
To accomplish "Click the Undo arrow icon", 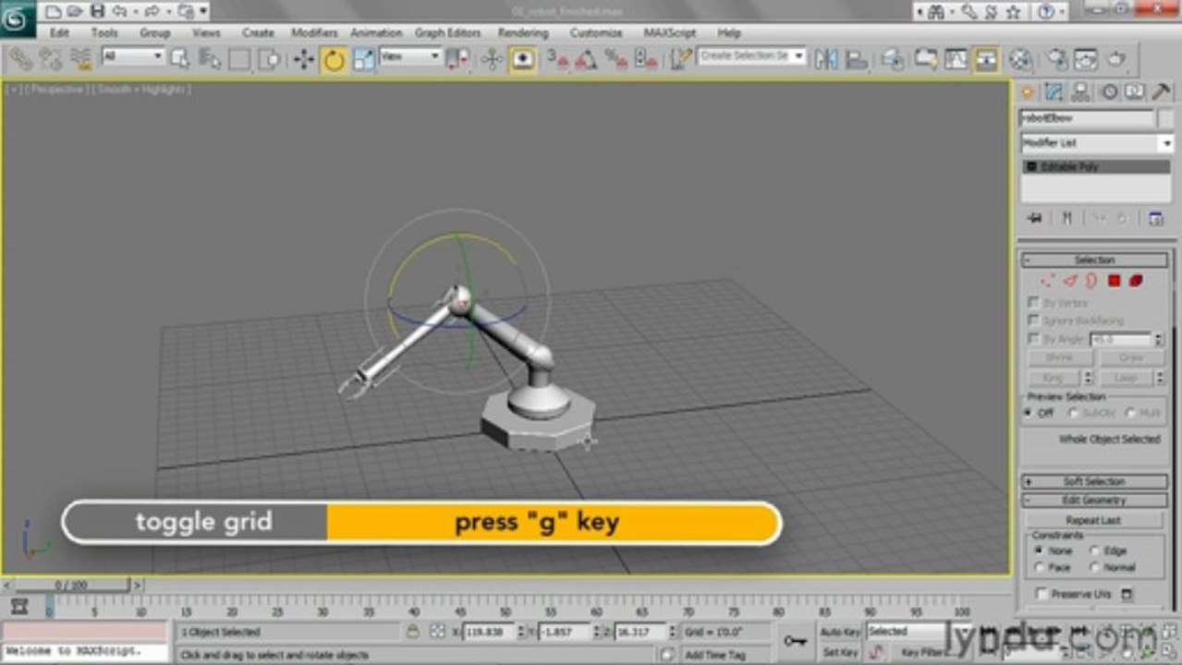I will coord(118,11).
